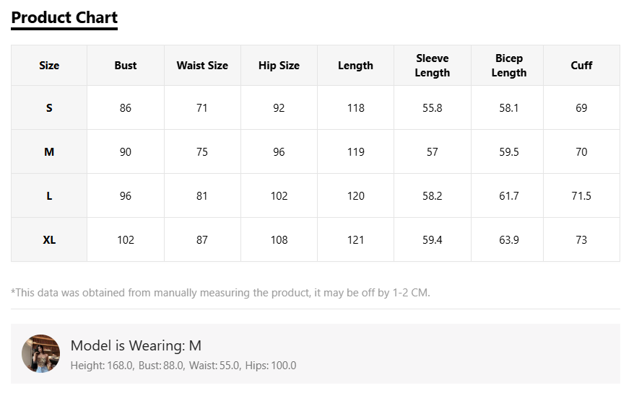Click the model's round profile thumbnail
The width and height of the screenshot is (634, 393).
[41, 353]
